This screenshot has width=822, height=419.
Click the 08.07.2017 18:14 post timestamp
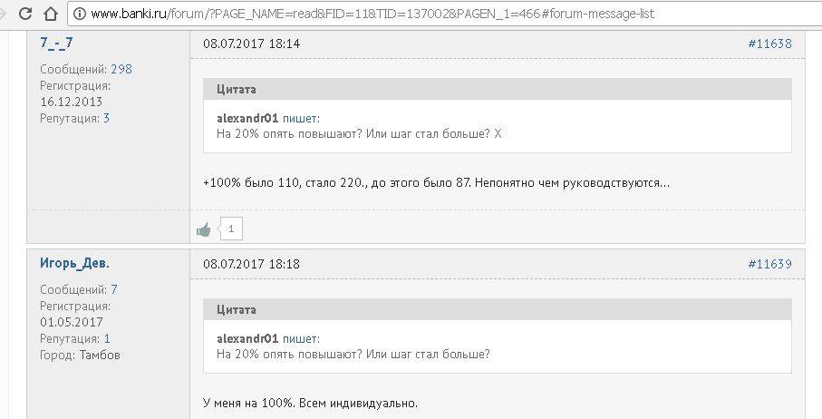click(251, 44)
